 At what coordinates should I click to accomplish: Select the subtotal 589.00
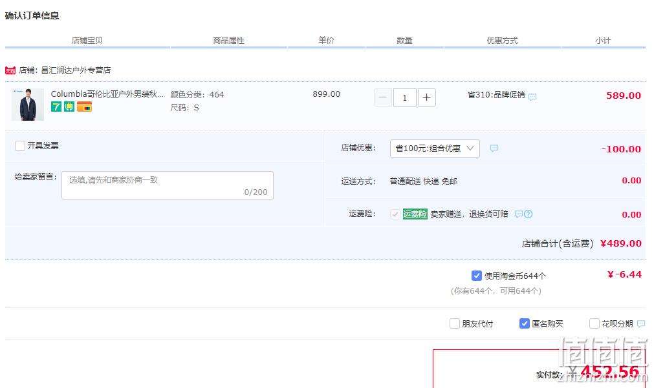click(624, 96)
